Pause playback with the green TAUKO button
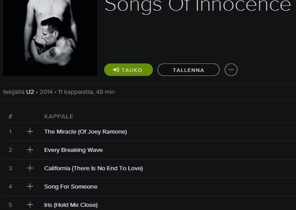The height and width of the screenshot is (210, 296). click(129, 70)
